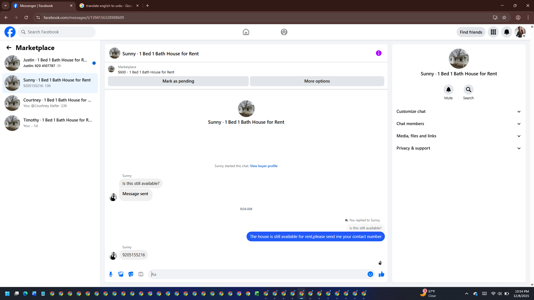Click Mark as pending button

(178, 81)
